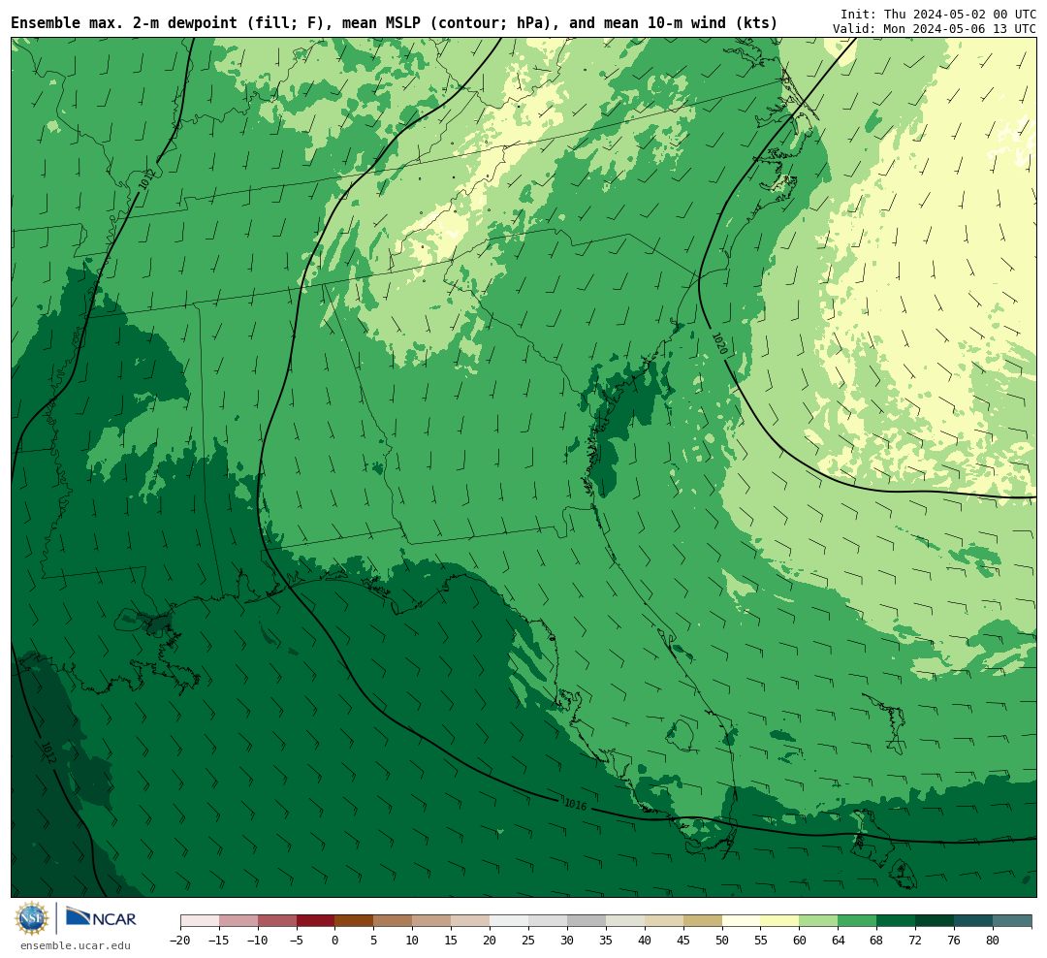This screenshot has height=958, width=1047.
Task: Click the swatch between -10 and -5
Action: point(277,921)
